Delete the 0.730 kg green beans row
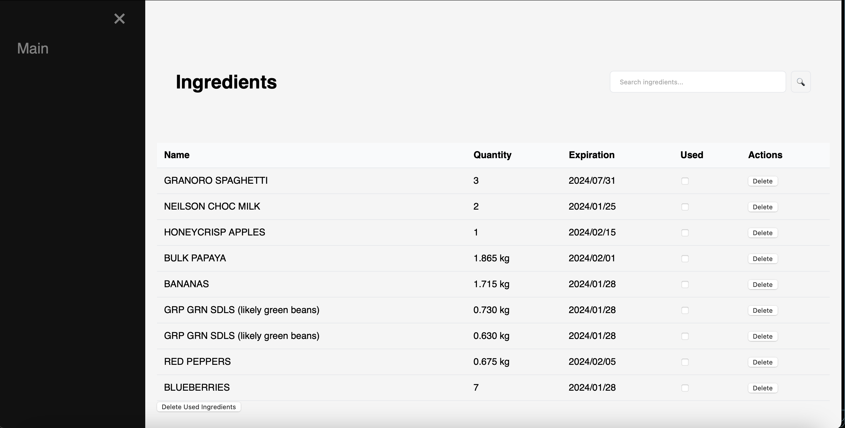The width and height of the screenshot is (845, 428). [x=762, y=311]
